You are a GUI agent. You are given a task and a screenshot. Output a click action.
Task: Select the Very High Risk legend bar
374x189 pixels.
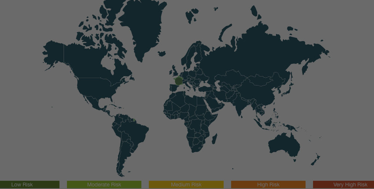(x=343, y=185)
